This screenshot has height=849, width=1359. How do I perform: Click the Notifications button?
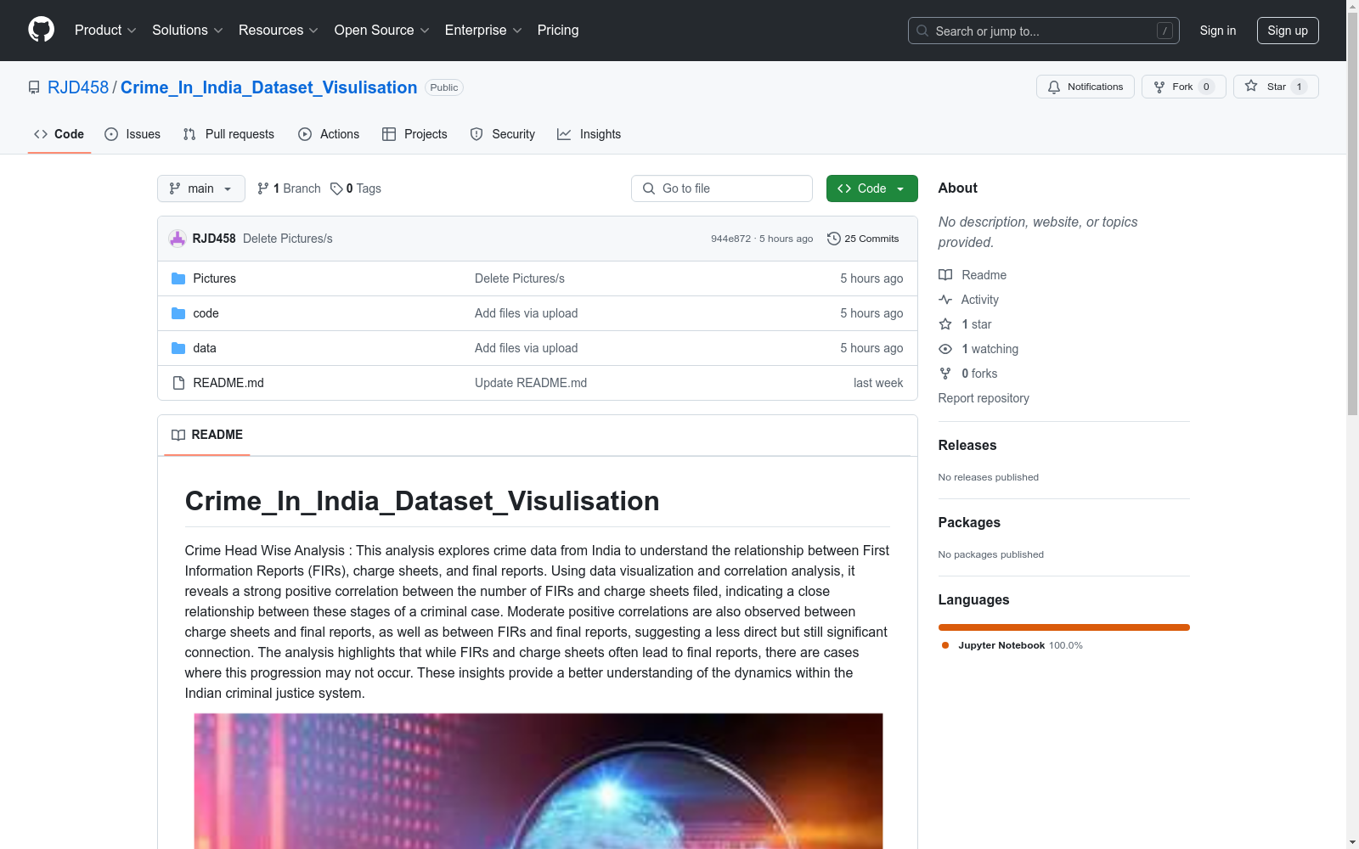pos(1086,87)
